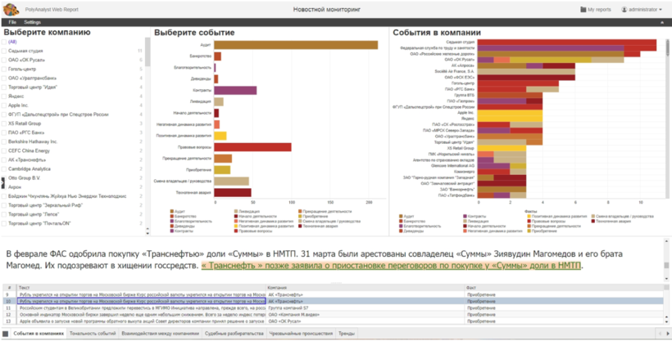This screenshot has height=341, width=672.
Task: Click the administrator user avatar icon
Action: pyautogui.click(x=623, y=9)
